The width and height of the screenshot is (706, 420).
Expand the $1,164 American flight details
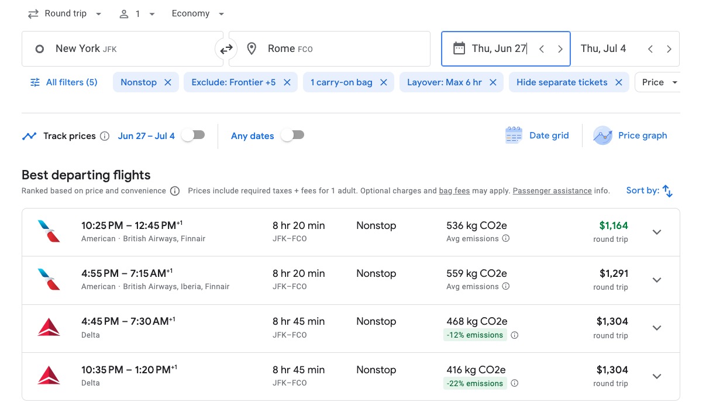coord(657,232)
